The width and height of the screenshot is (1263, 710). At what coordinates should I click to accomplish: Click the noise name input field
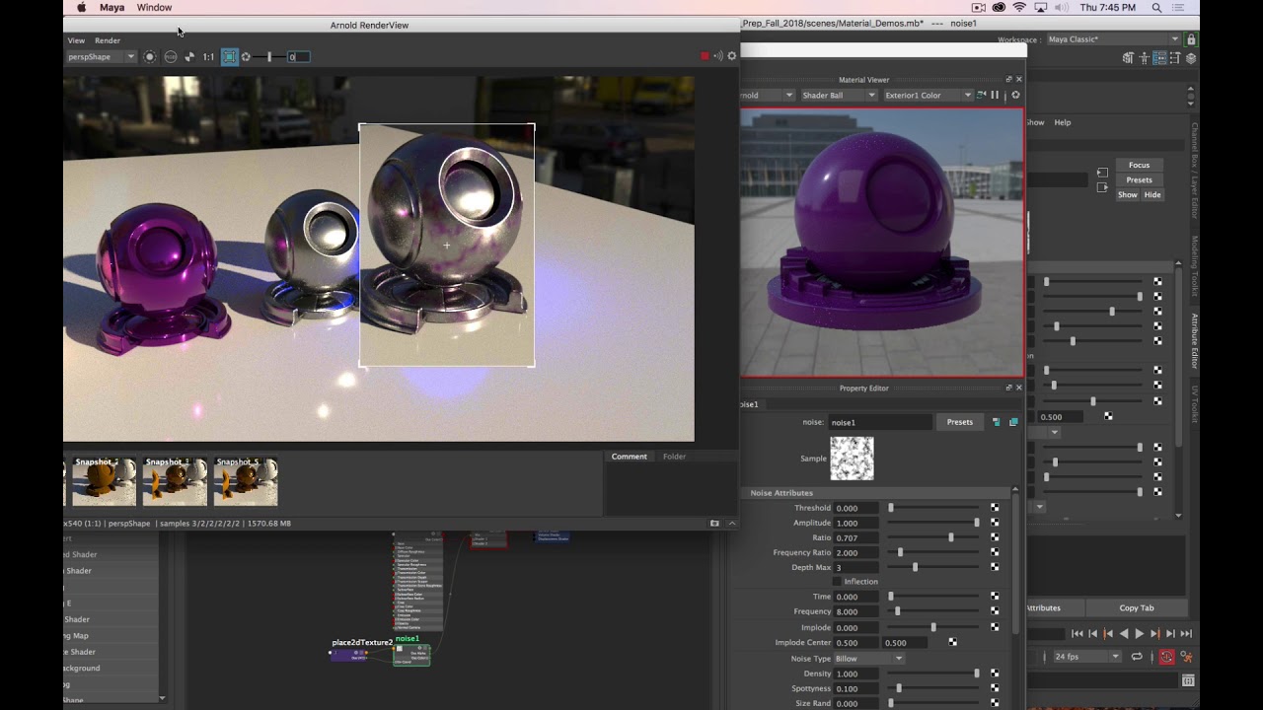click(880, 422)
